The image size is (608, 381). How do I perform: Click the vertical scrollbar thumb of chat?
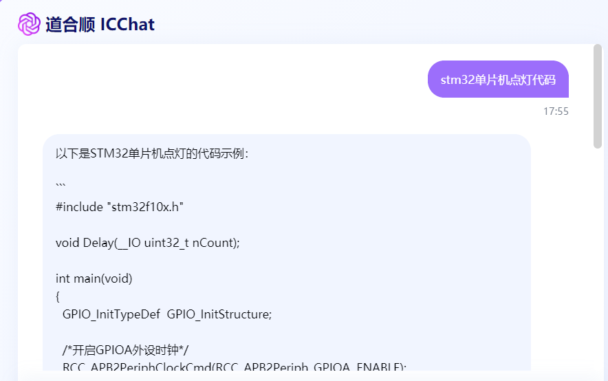[598, 96]
